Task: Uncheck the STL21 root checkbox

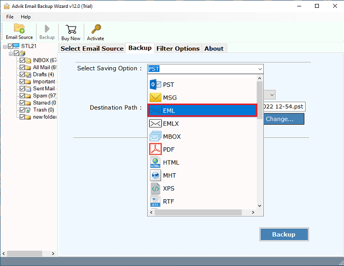Action: (x=10, y=46)
